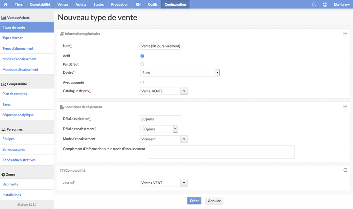Collapse the Conditions de règlement panel
Viewport: 353px width, 209px height.
click(345, 106)
